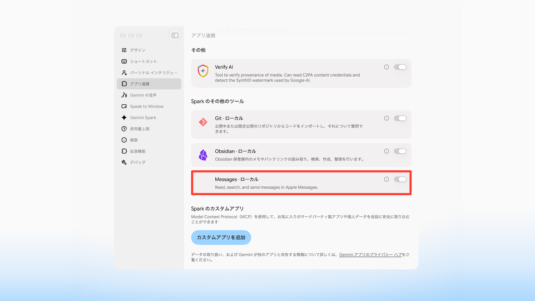This screenshot has height=301, width=535.
Task: Click the Messages description text
Action: coord(267,187)
